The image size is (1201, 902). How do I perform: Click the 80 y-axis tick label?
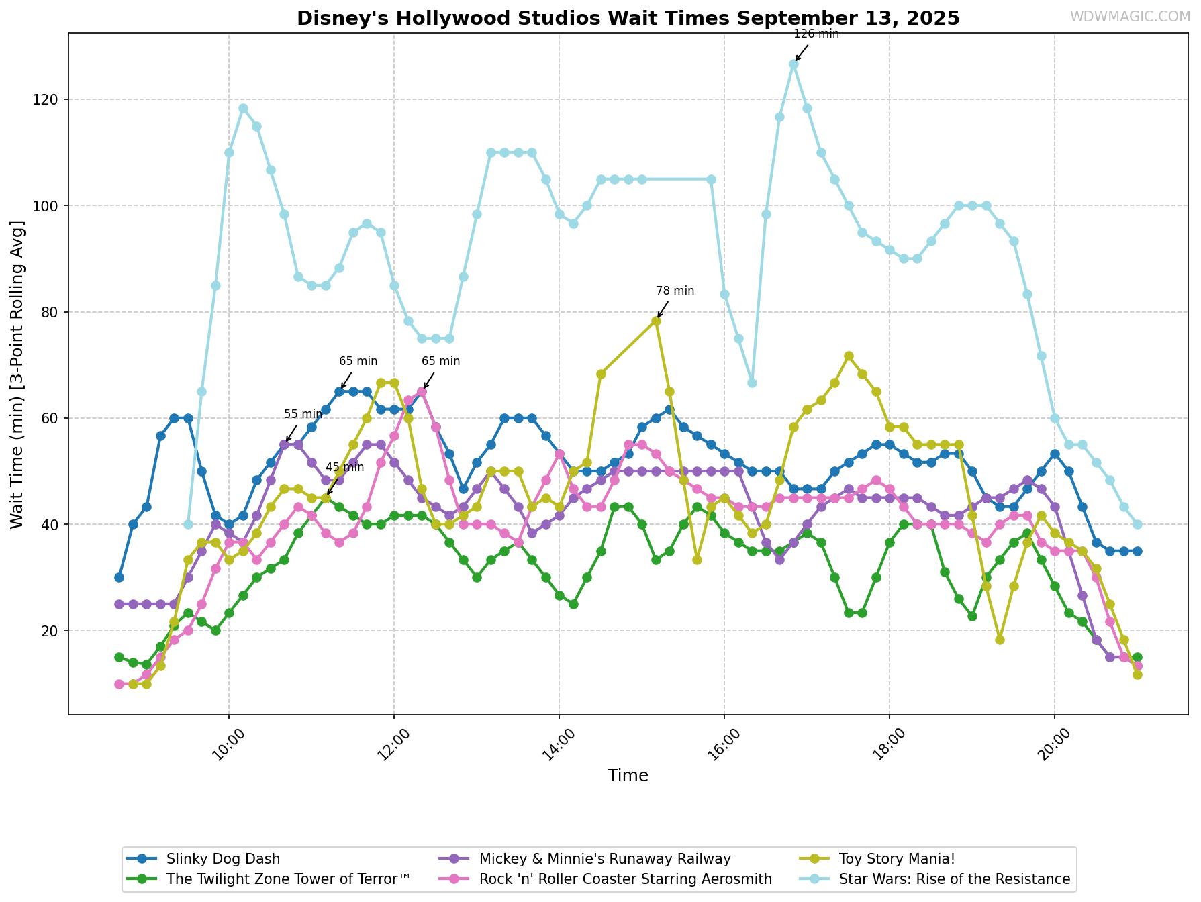point(51,312)
